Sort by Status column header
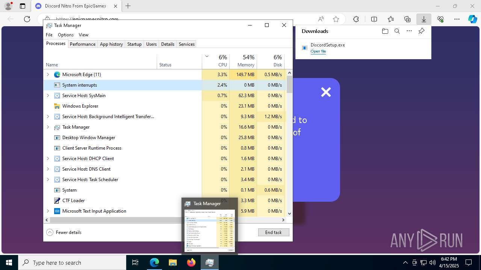The height and width of the screenshot is (270, 481). [x=179, y=61]
